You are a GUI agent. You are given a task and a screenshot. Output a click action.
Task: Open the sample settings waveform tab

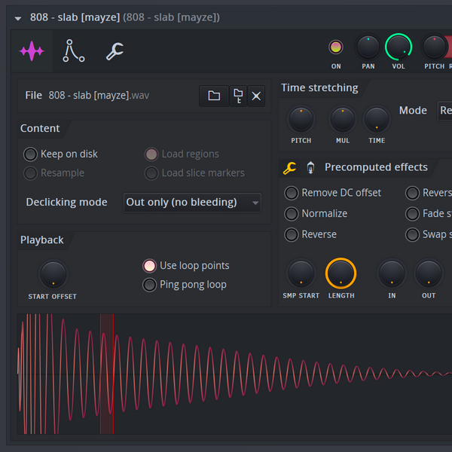pos(32,51)
